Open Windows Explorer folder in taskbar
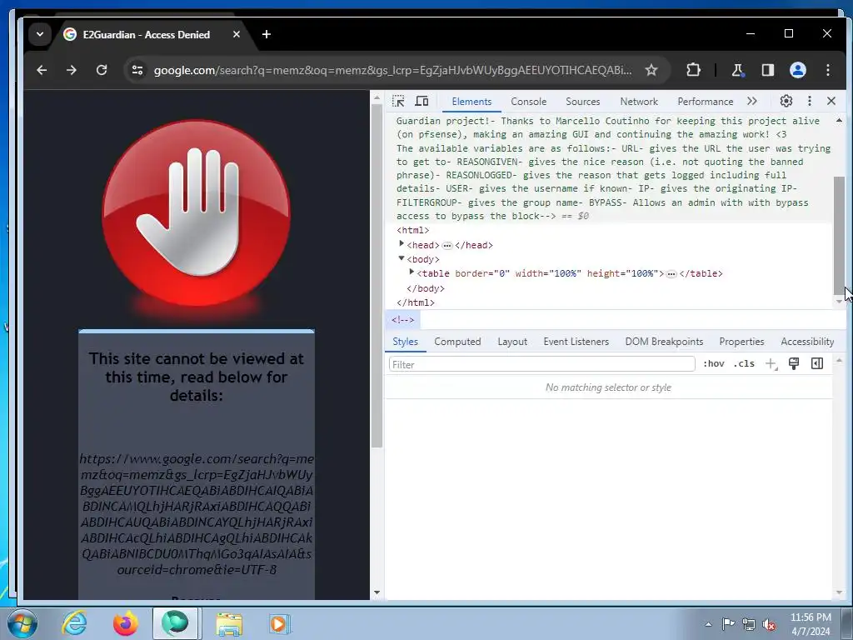 (229, 623)
